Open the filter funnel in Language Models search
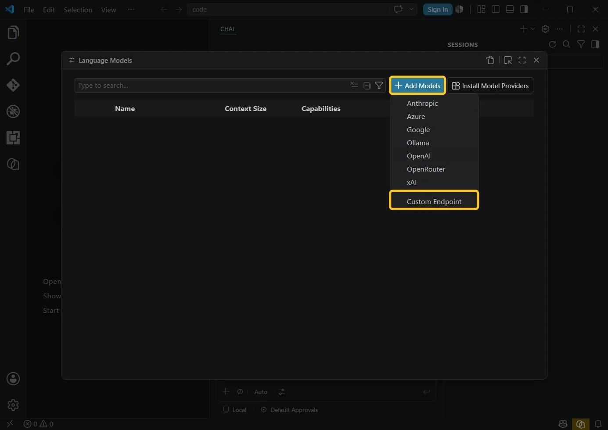608x430 pixels. 379,85
